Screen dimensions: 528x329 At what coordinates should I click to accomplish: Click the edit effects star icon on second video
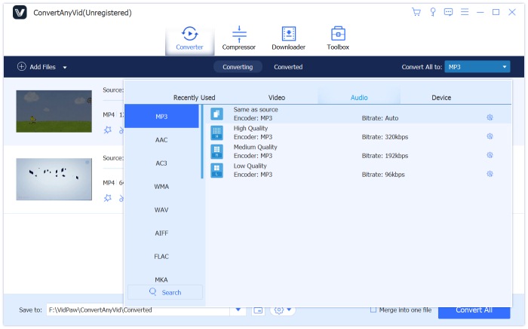tap(108, 198)
